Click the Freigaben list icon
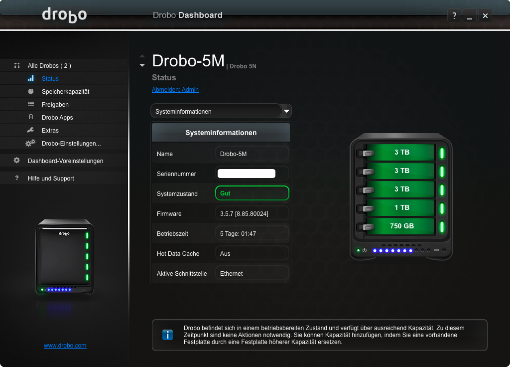 (31, 104)
